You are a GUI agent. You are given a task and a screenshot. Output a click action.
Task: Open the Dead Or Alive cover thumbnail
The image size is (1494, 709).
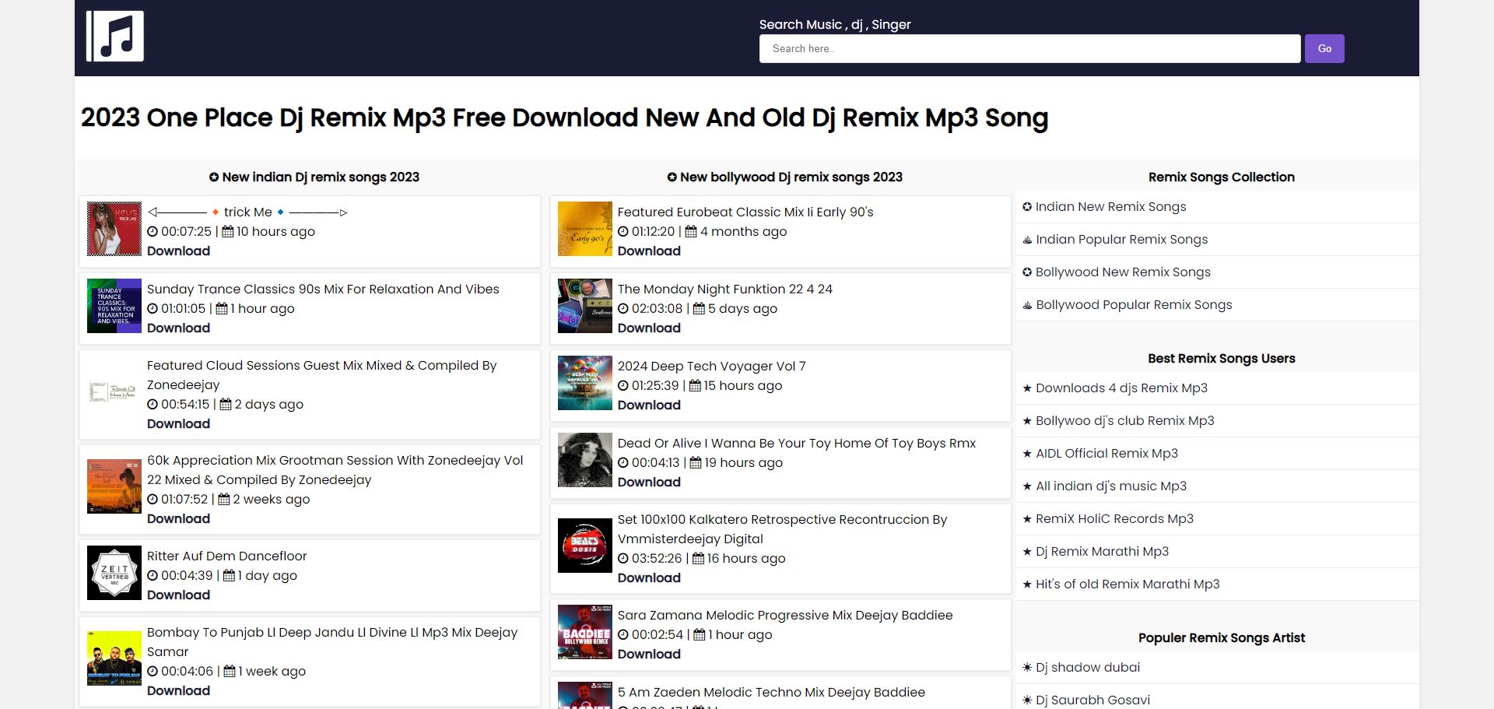[585, 460]
